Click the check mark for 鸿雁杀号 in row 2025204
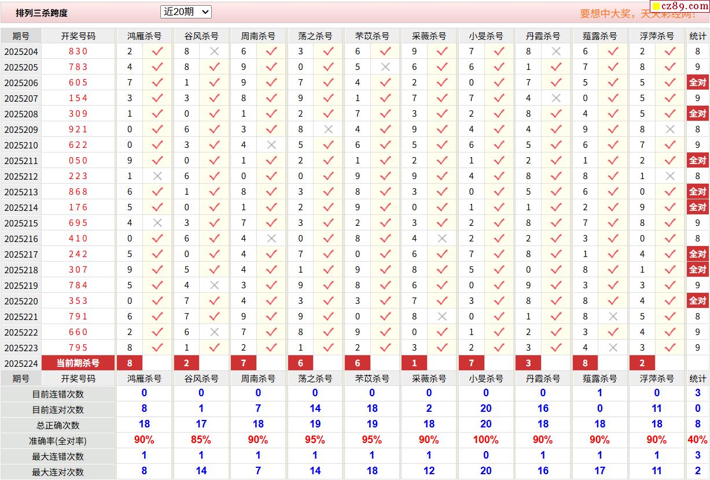Image resolution: width=710 pixels, height=480 pixels. point(157,51)
